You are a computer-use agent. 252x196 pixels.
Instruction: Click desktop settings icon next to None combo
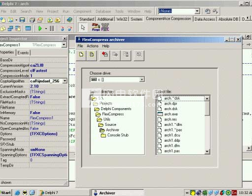(208, 11)
